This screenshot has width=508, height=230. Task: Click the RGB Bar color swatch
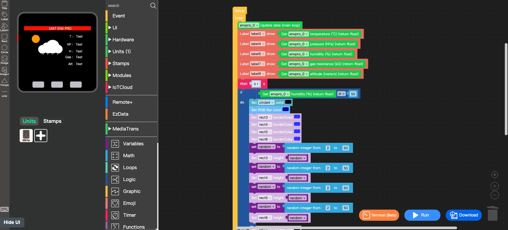coord(285,110)
